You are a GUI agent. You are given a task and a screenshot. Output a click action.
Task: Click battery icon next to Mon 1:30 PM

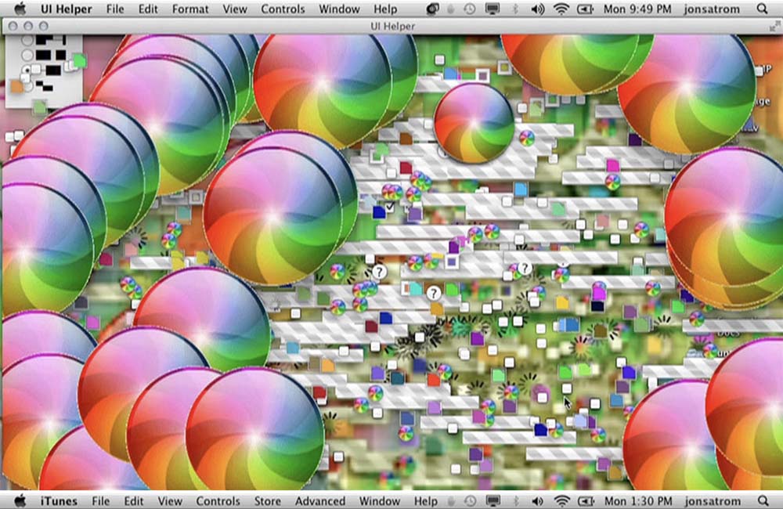pos(586,500)
